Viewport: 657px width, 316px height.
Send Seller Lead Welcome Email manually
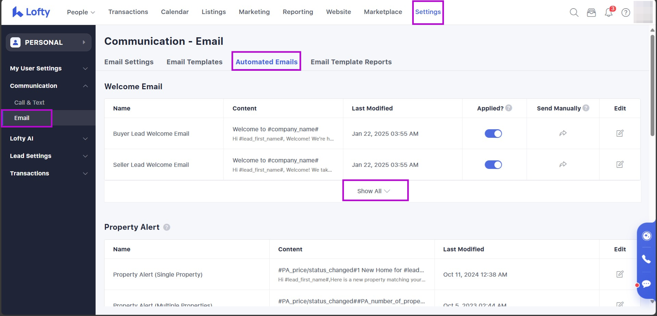(x=563, y=164)
